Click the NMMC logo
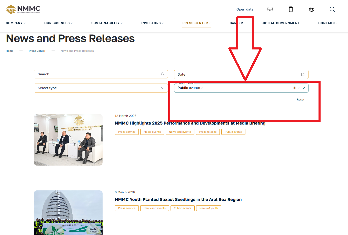 click(x=23, y=9)
